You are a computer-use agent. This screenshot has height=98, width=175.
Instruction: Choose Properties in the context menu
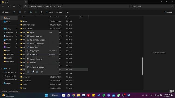tap(42, 54)
